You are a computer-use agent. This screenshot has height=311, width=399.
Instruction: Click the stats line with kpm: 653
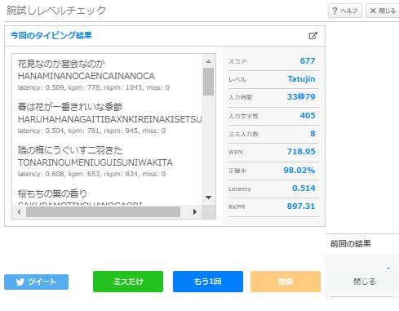91,174
